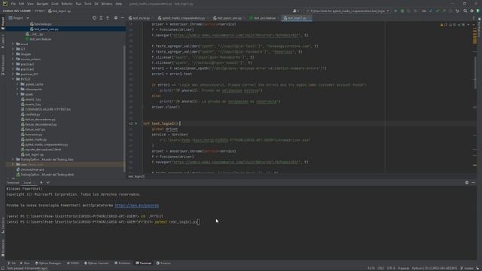This screenshot has height=271, width=482.
Task: Expand the TestingQaRvn Mundo del Testing_files folder
Action: pos(13,160)
